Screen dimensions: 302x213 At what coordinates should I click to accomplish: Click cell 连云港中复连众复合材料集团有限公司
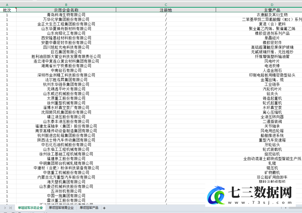coord(66,61)
